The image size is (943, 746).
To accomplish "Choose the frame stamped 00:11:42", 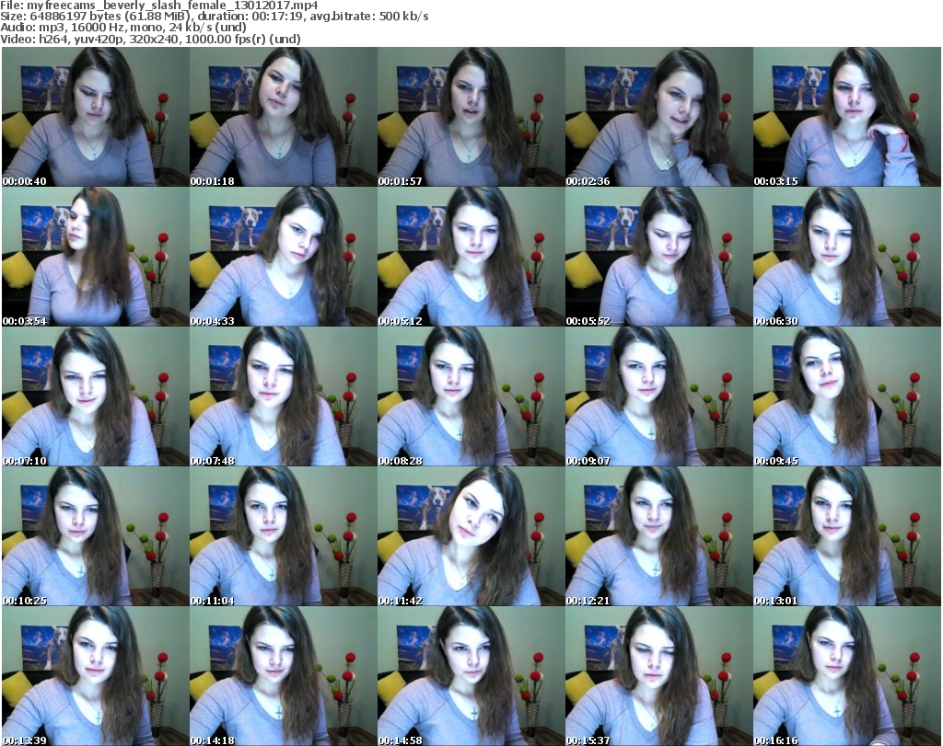I will (471, 535).
